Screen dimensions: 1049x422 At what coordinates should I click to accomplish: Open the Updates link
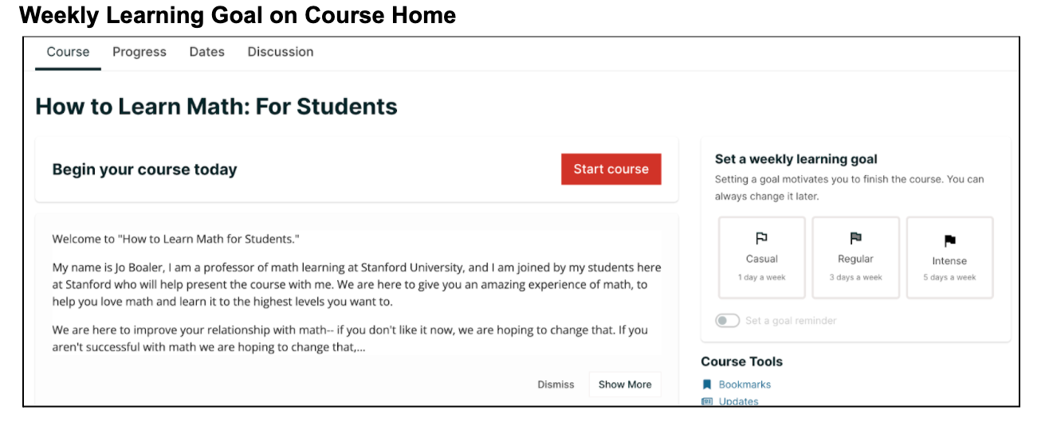(x=738, y=401)
